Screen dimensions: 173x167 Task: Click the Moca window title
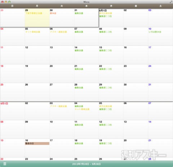point(86,2)
